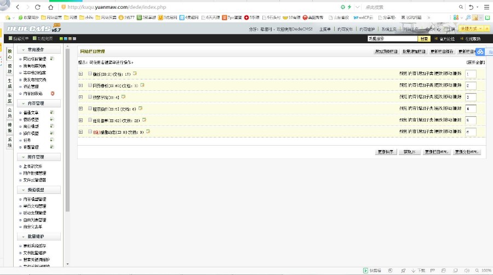Image resolution: width=493 pixels, height=275 pixels.
Task: Click the red icon beside 内容回收站
Action: (x=53, y=94)
